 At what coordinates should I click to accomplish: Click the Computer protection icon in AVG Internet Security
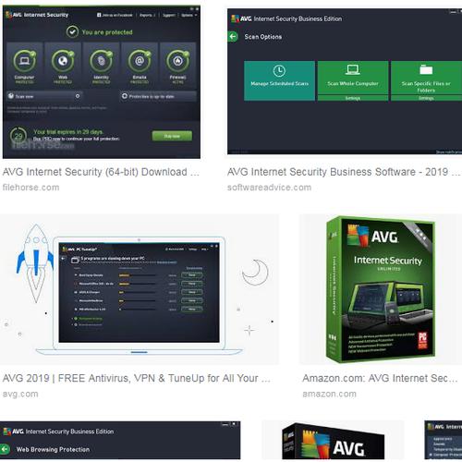coord(24,61)
